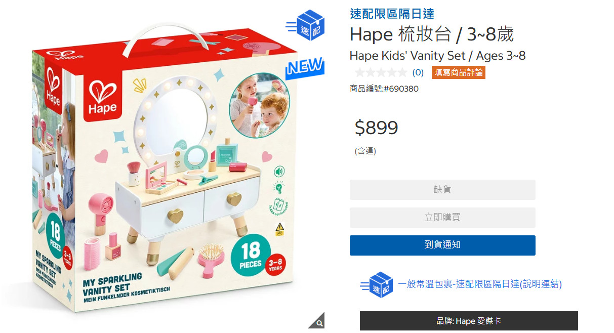
Task: Click the $899 price text
Action: pyautogui.click(x=377, y=128)
